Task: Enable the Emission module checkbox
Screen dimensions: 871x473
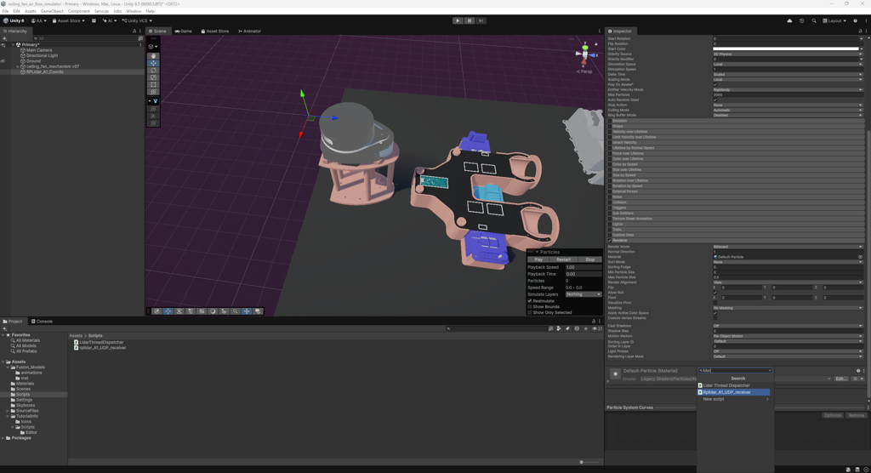Action: click(x=609, y=121)
